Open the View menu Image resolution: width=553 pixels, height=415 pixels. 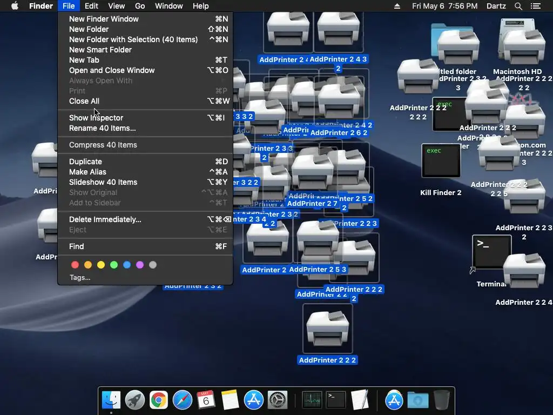[117, 6]
